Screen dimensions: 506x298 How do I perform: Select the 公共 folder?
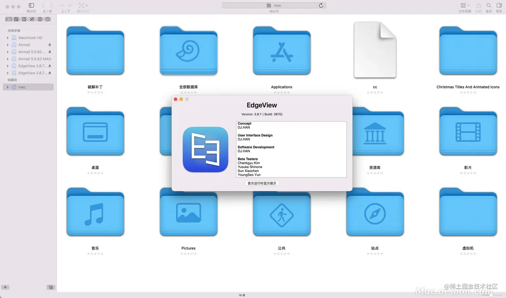tap(282, 214)
